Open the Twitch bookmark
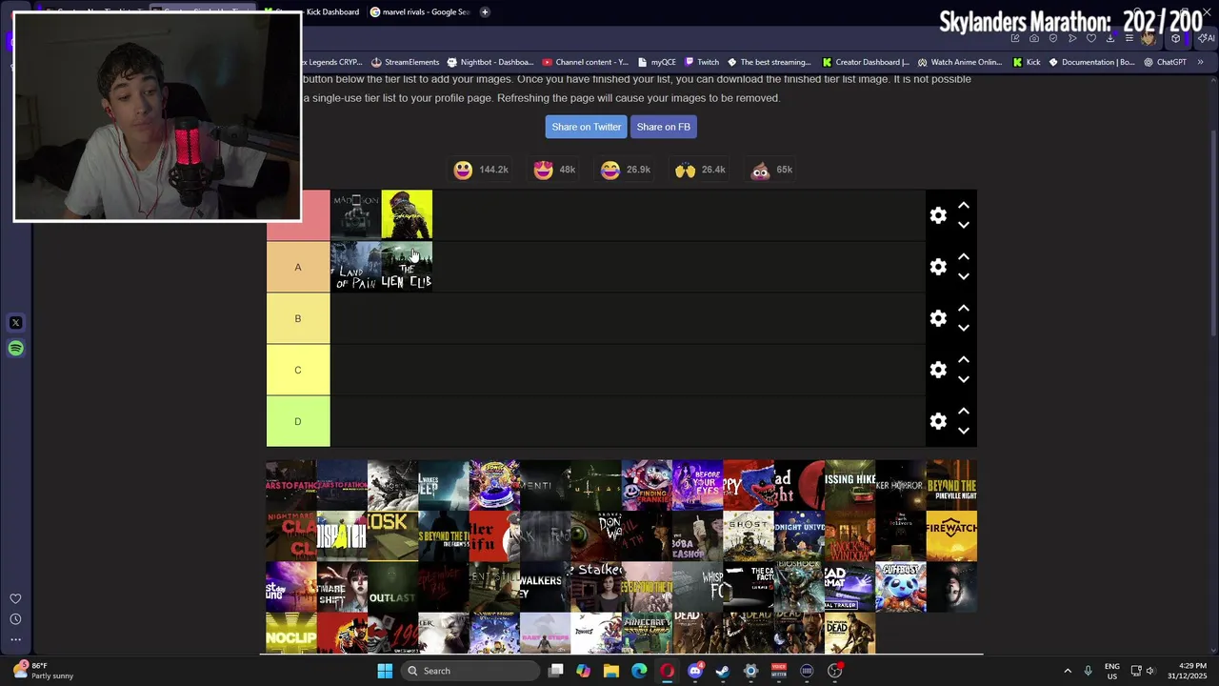Image resolution: width=1219 pixels, height=686 pixels. tap(701, 62)
